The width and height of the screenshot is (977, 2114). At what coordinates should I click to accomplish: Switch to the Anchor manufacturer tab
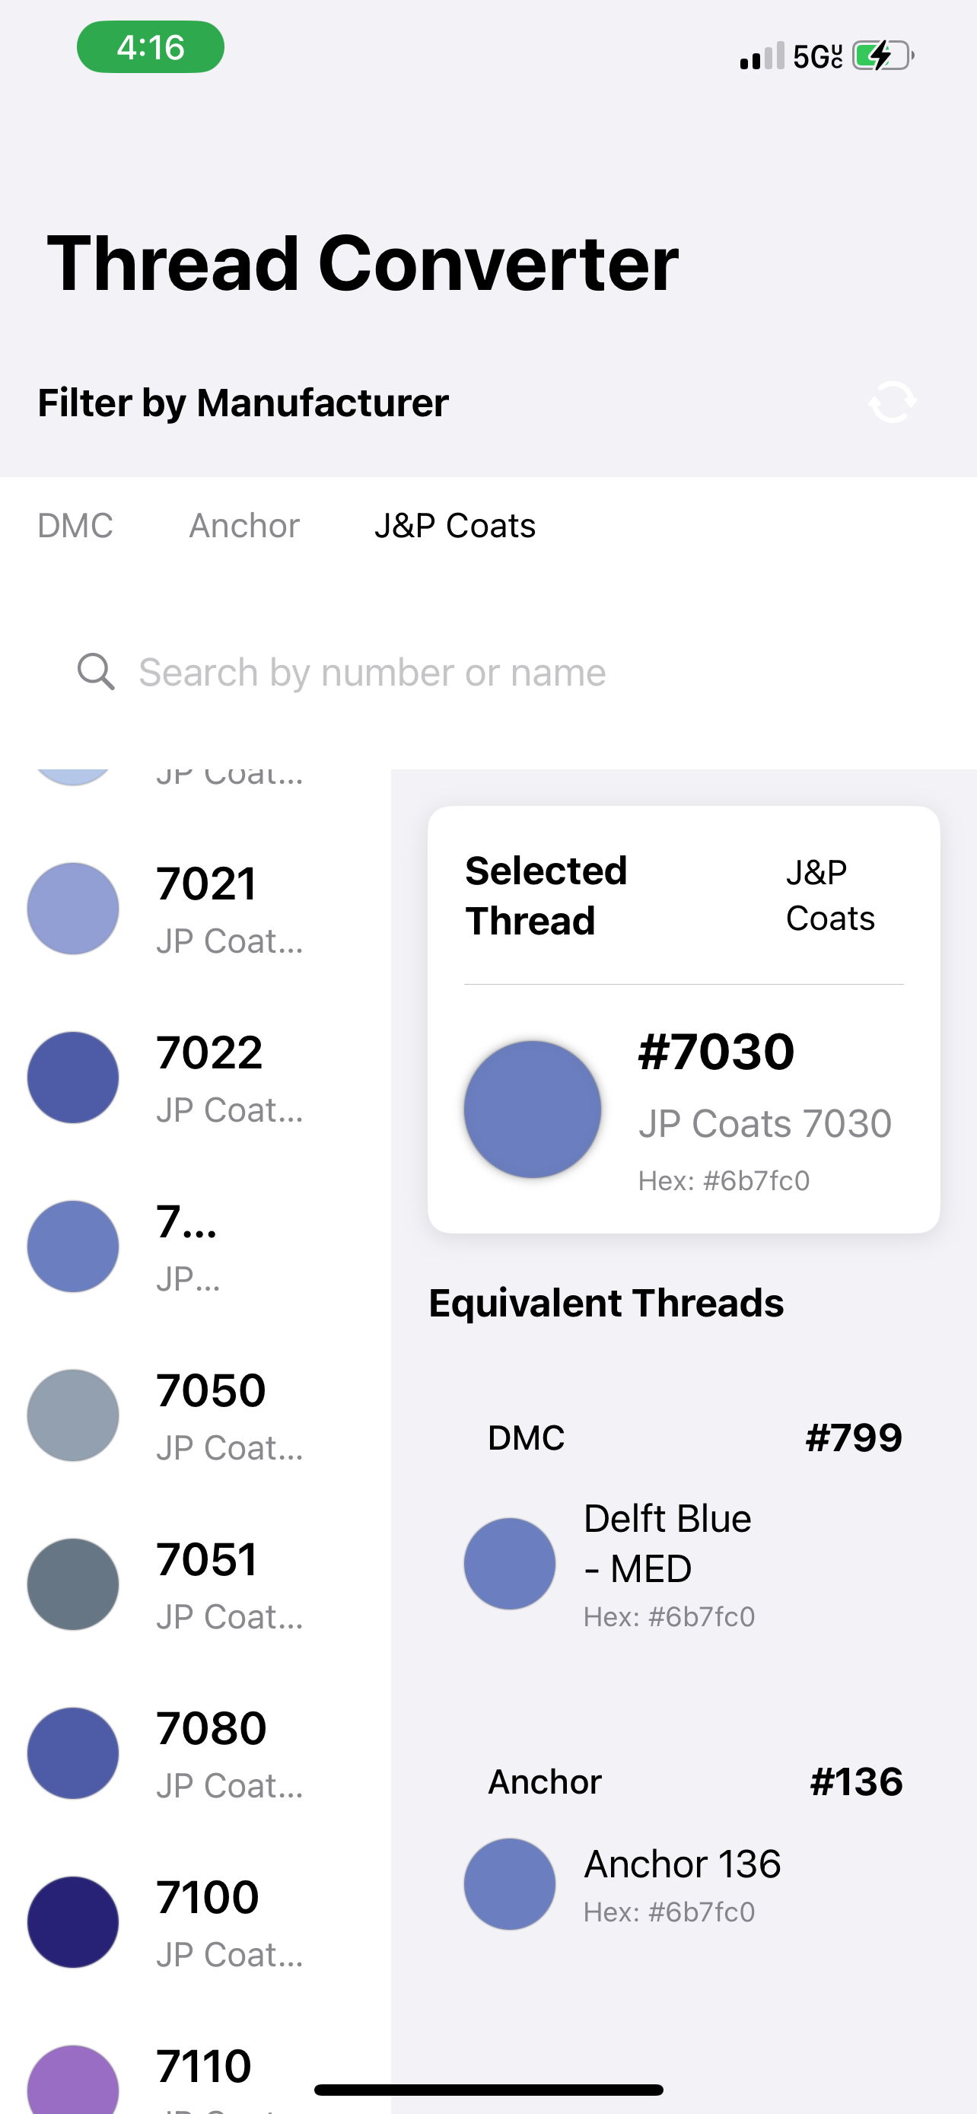pyautogui.click(x=244, y=525)
